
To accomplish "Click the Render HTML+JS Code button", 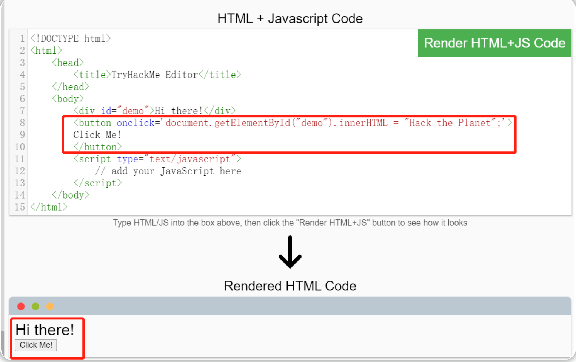I will pyautogui.click(x=494, y=43).
